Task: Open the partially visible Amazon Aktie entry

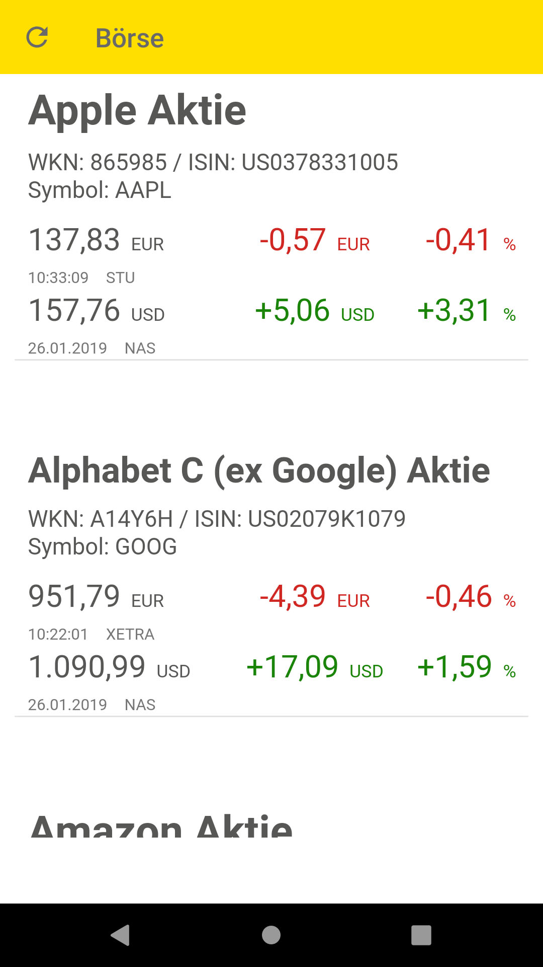Action: [x=161, y=825]
